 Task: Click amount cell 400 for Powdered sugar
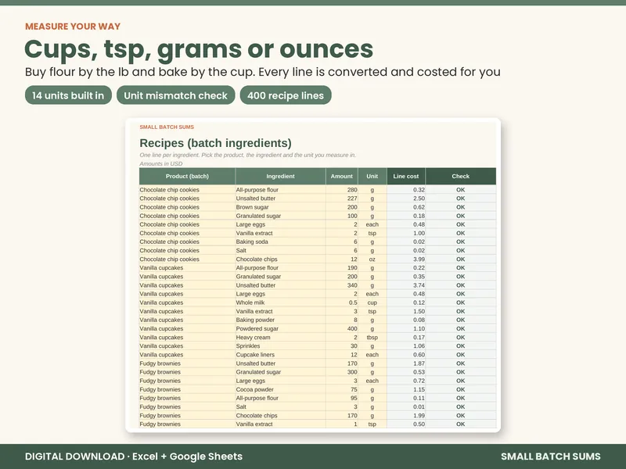tap(342, 328)
